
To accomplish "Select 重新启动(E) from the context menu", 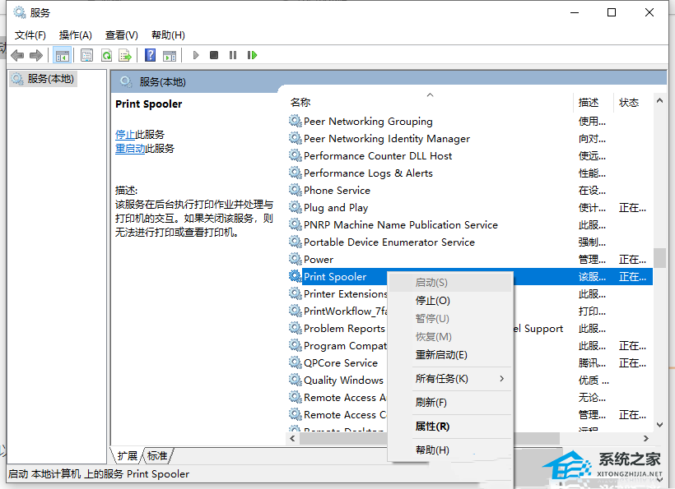I will pos(441,355).
